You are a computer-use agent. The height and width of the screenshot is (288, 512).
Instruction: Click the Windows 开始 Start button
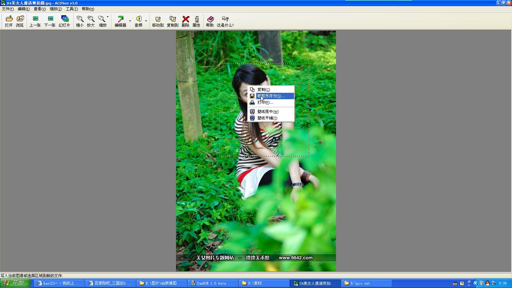point(15,283)
